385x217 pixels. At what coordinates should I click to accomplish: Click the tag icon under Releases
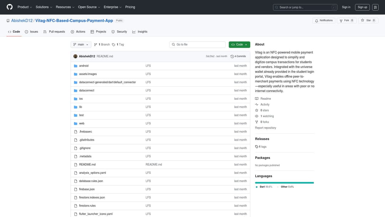point(257,147)
